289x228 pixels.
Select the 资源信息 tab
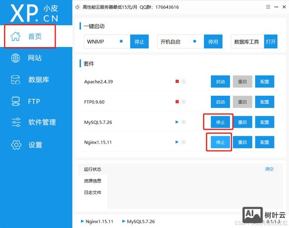(92, 181)
